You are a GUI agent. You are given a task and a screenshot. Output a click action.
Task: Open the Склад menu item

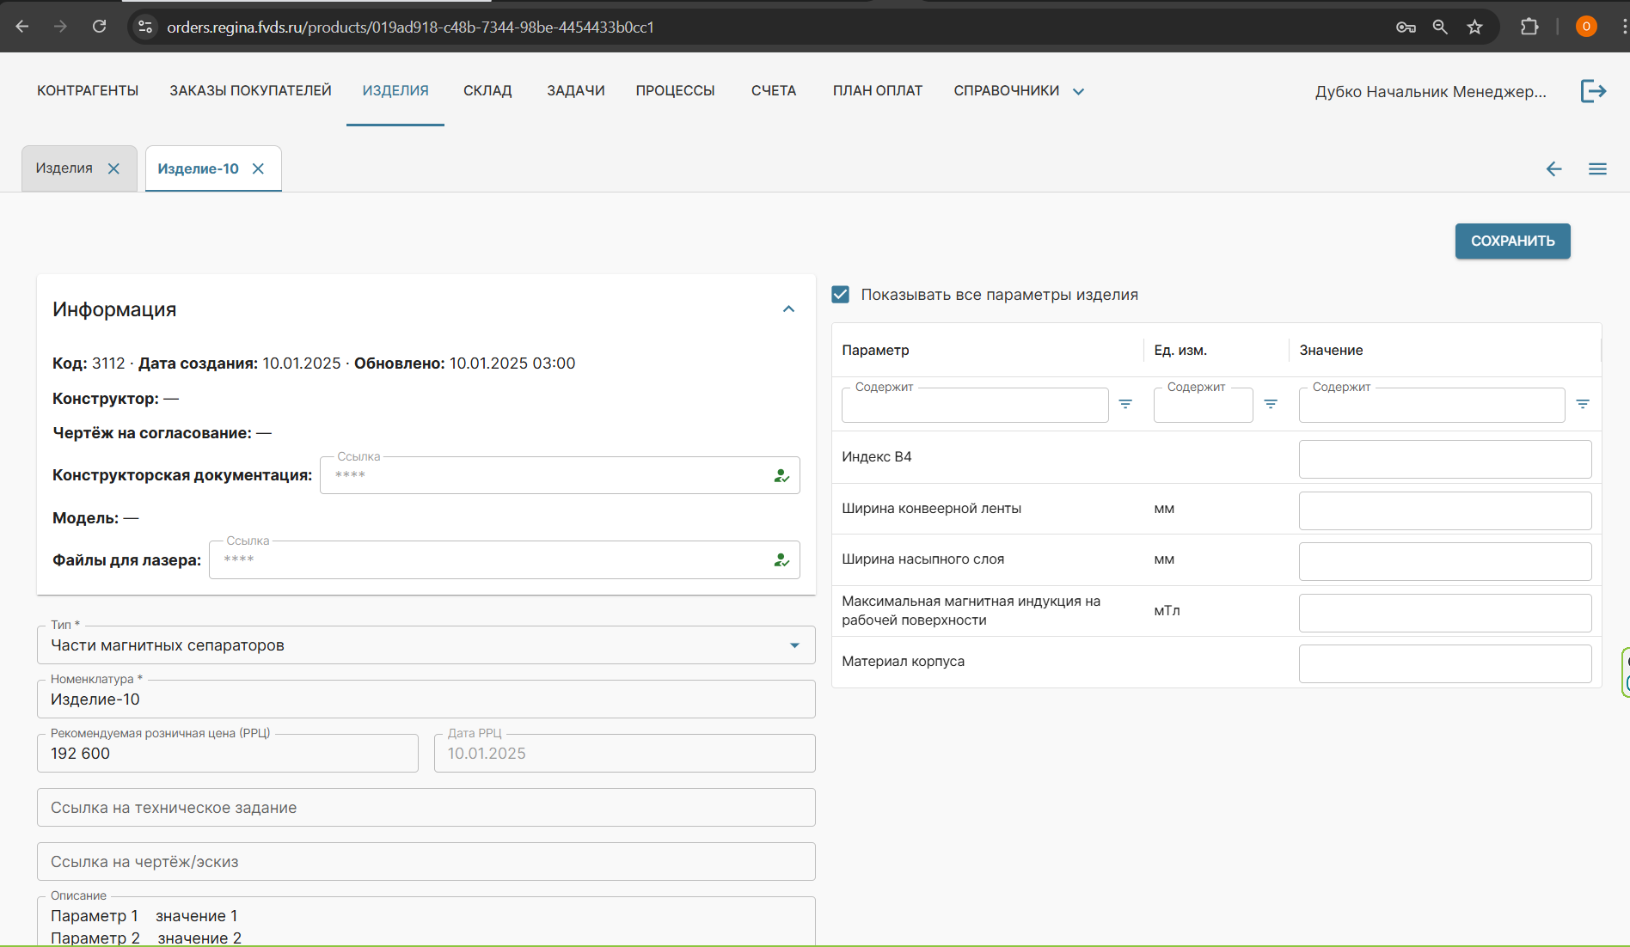[487, 91]
